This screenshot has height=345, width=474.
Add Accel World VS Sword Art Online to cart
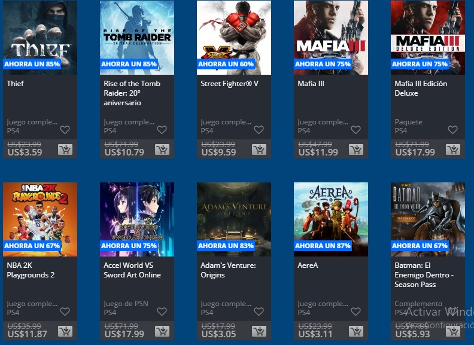click(x=162, y=331)
